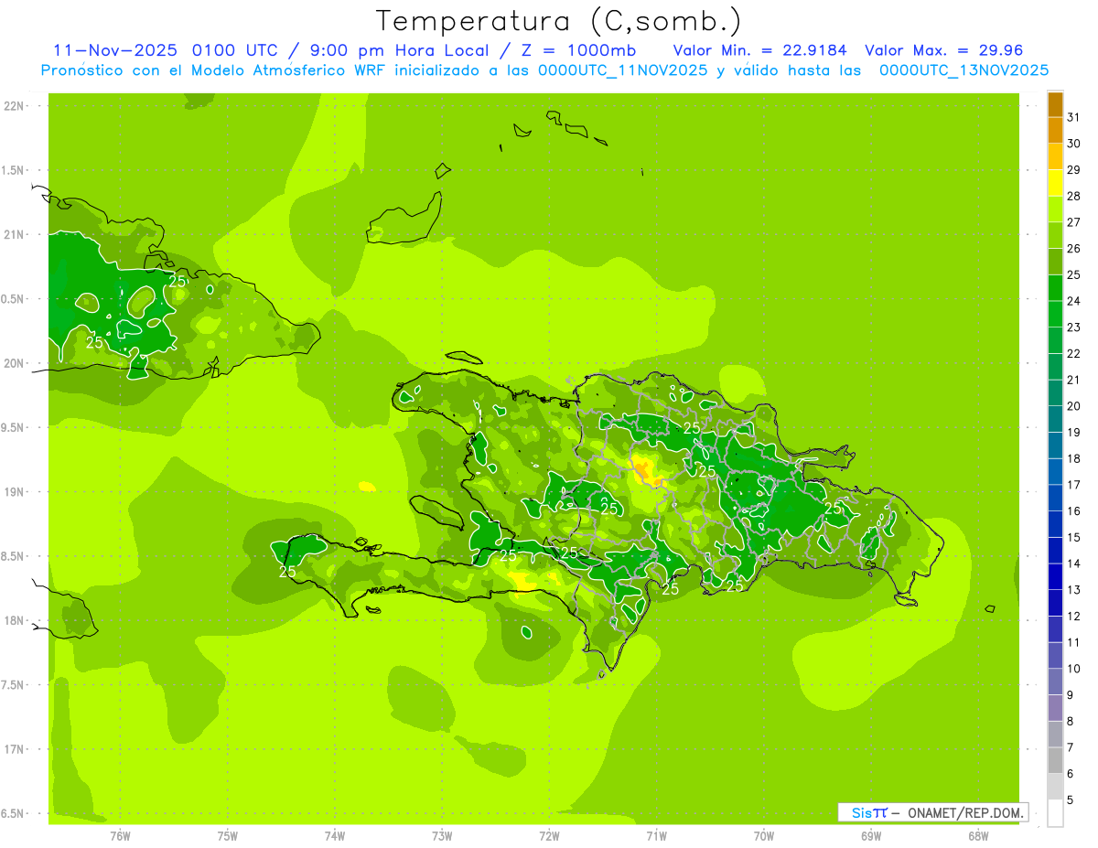Screen dimensions: 1098x848
Task: Click the '17N' latitude axis label
Action: click(14, 749)
